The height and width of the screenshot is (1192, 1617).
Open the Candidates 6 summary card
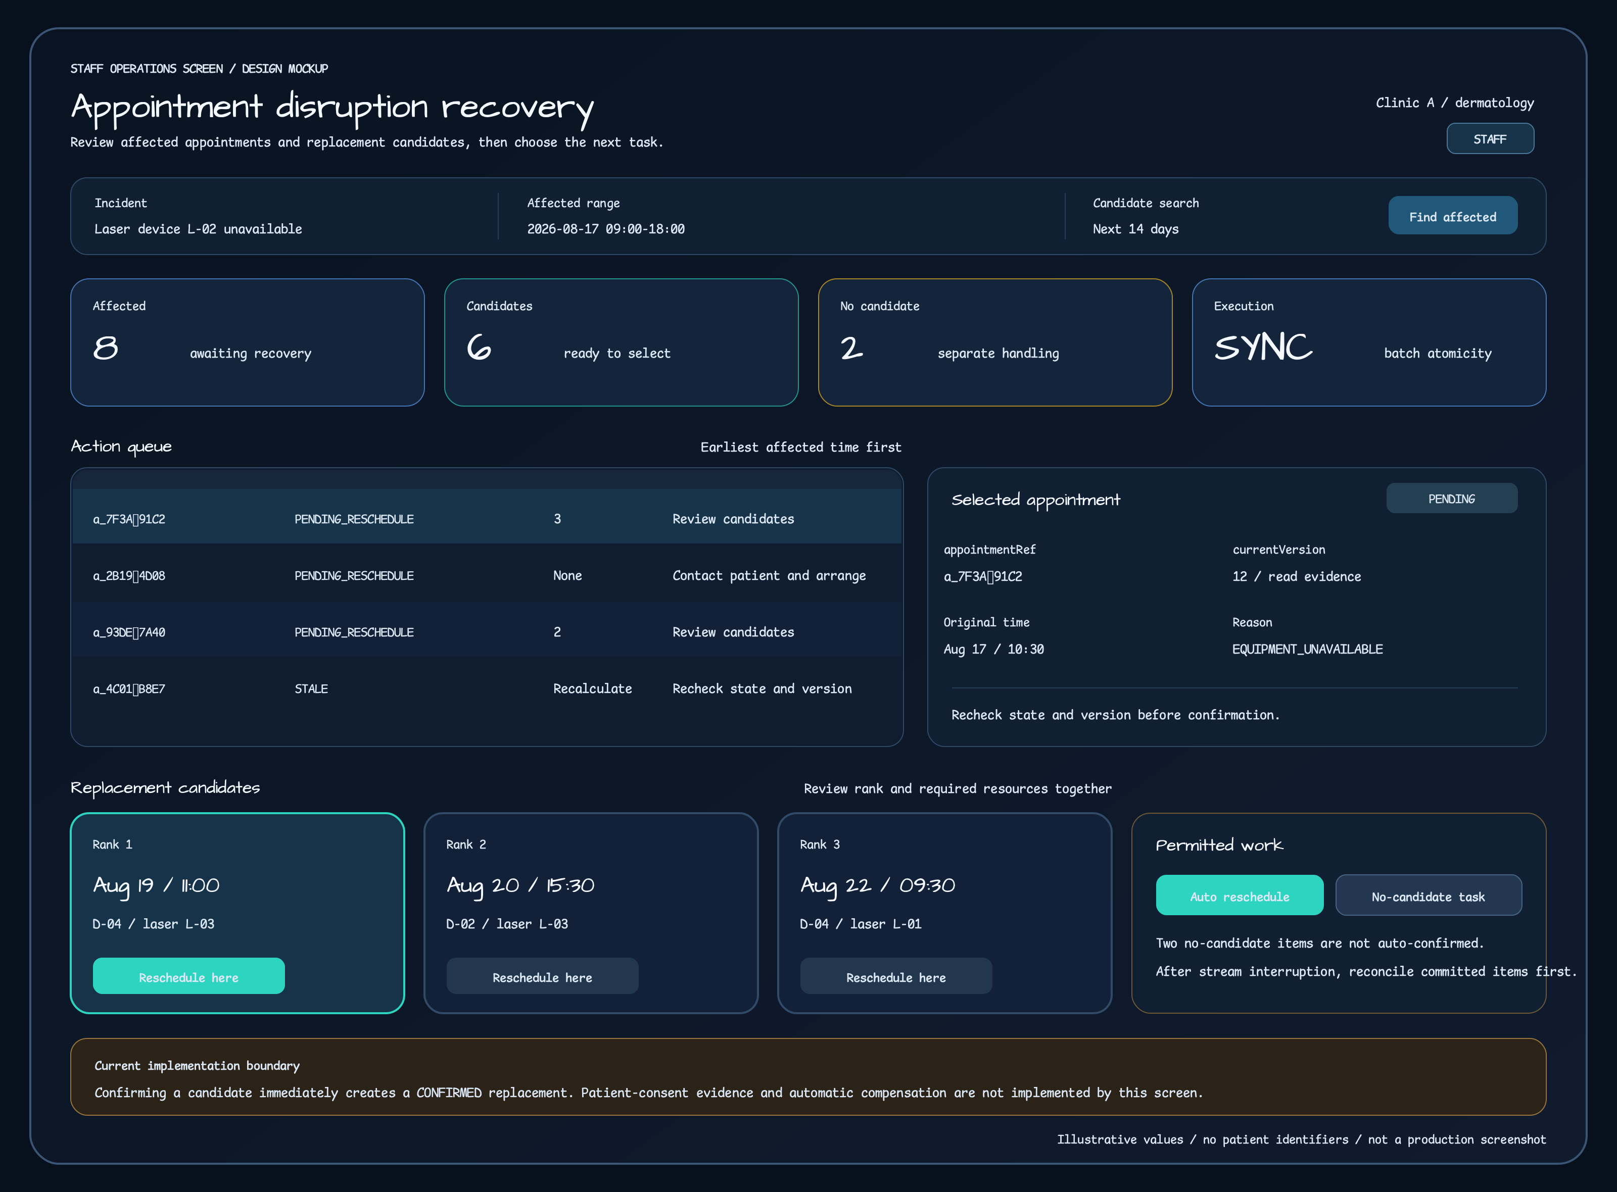pyautogui.click(x=621, y=342)
